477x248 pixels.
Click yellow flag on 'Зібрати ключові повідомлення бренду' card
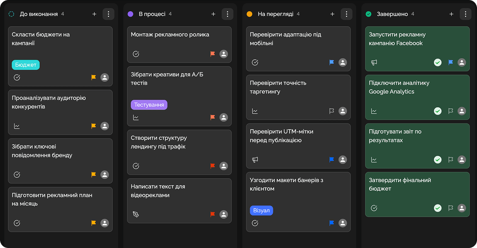tap(94, 174)
